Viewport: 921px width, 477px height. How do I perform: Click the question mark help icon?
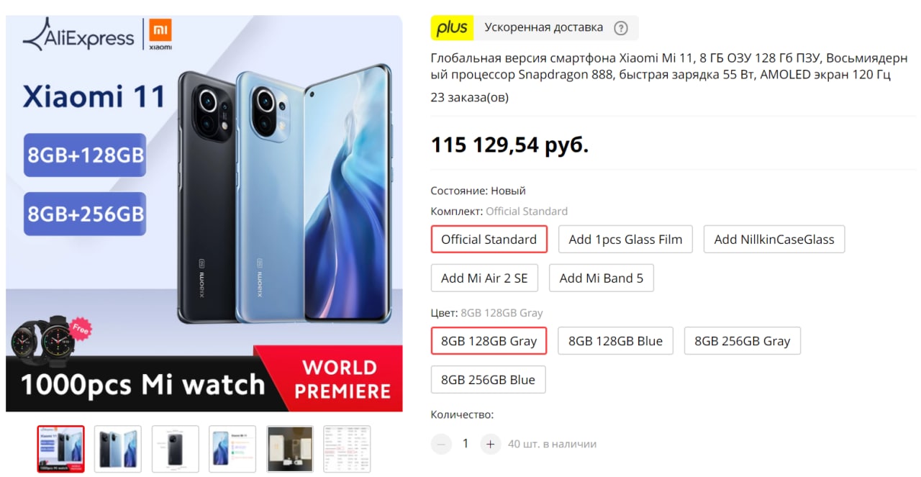pos(621,28)
